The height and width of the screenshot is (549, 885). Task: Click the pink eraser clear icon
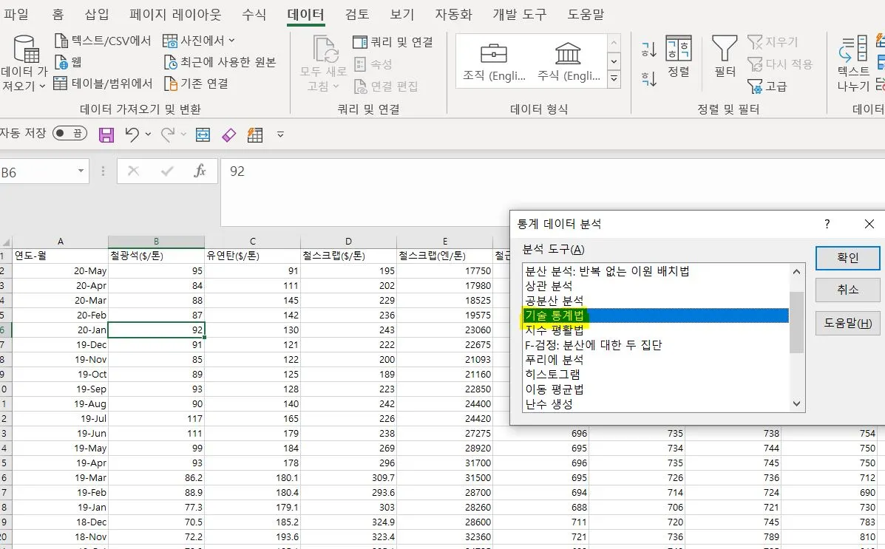(228, 135)
